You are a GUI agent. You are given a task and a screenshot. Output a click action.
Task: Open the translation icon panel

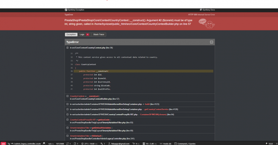click(x=101, y=144)
